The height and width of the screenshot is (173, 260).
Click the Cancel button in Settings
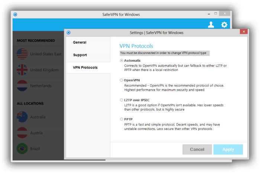coord(197,149)
